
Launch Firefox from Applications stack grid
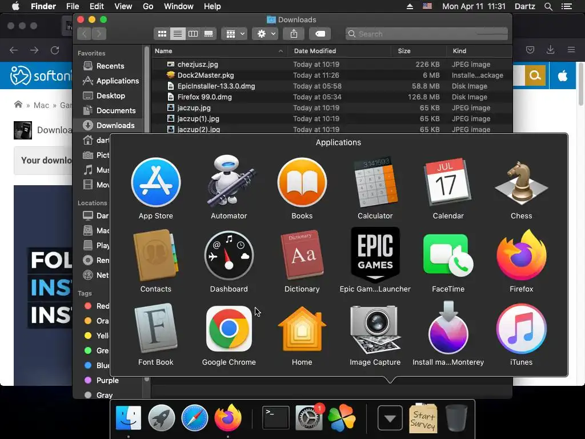tap(521, 254)
